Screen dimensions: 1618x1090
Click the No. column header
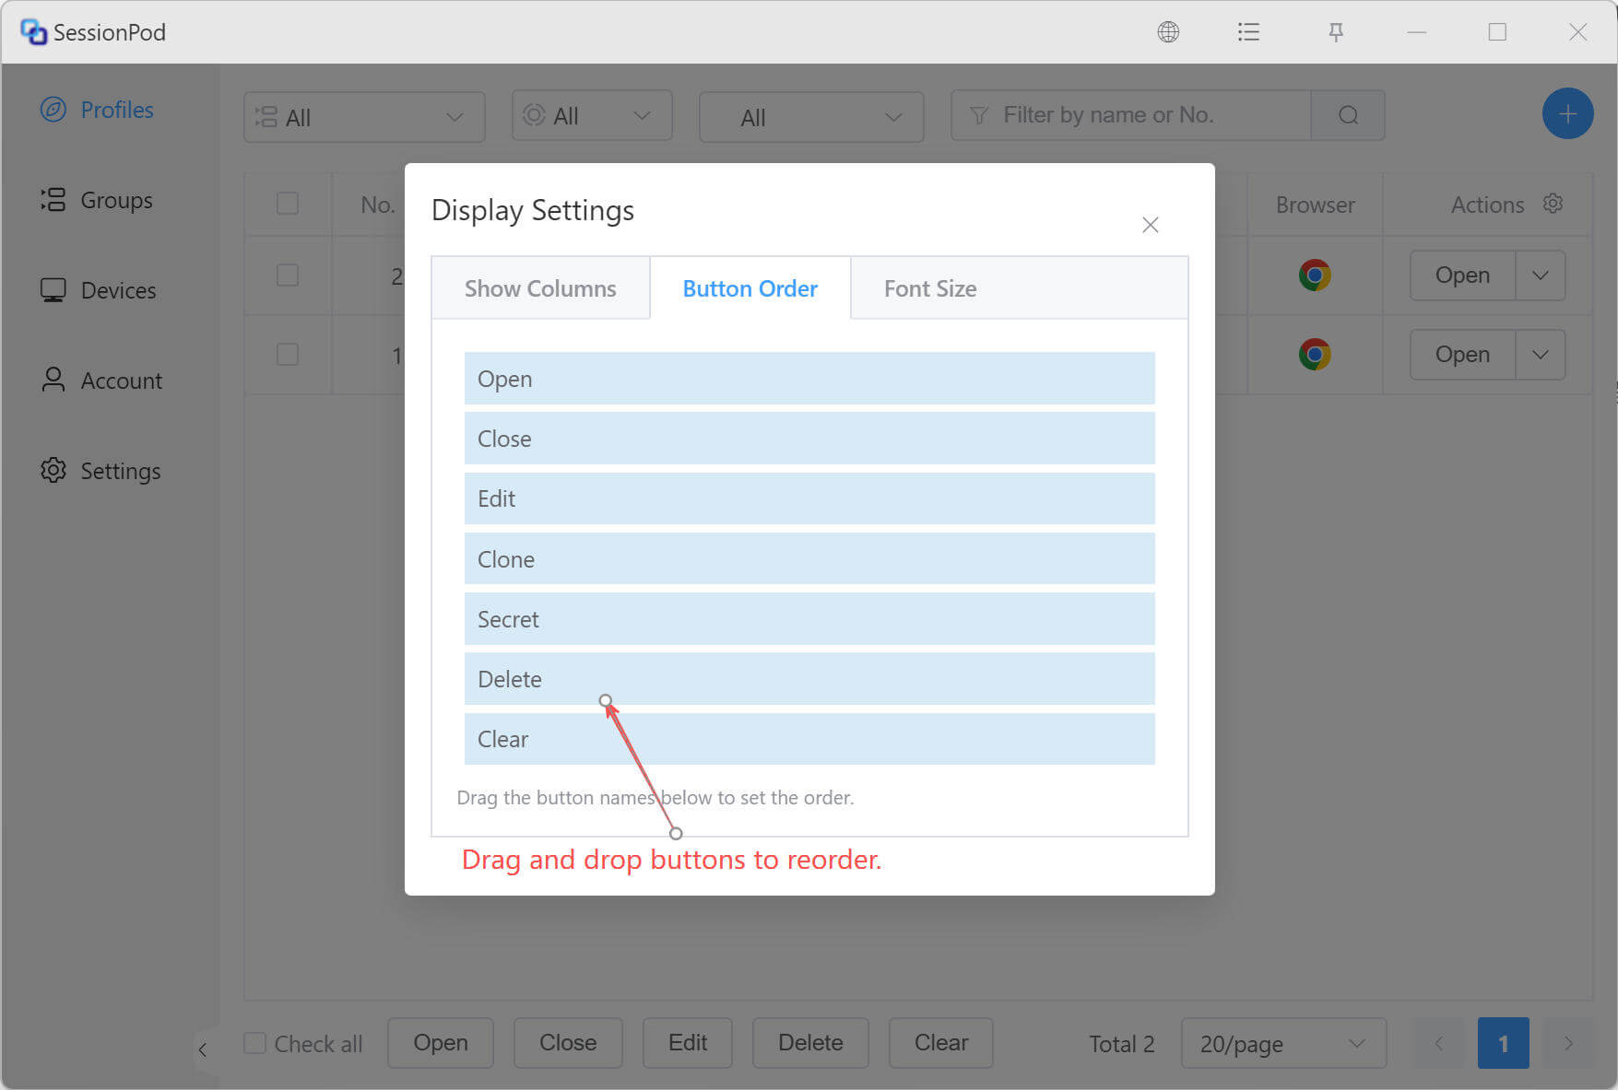click(378, 205)
